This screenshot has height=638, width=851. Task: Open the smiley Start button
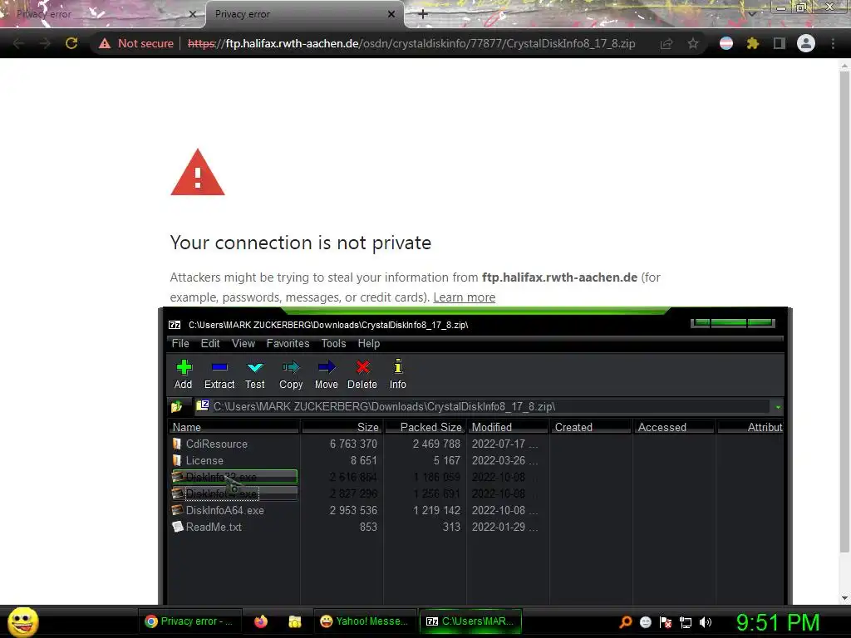(x=22, y=621)
